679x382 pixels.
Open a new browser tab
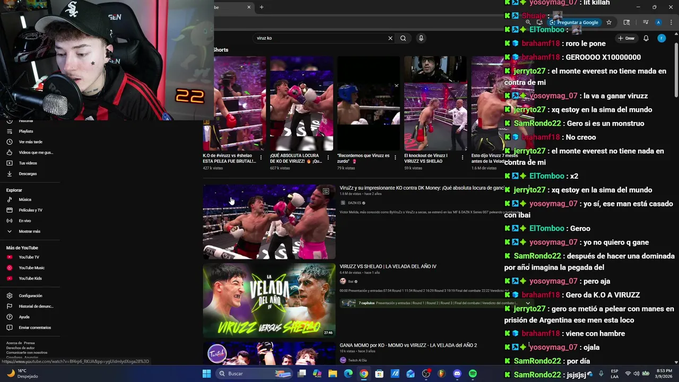pyautogui.click(x=262, y=7)
